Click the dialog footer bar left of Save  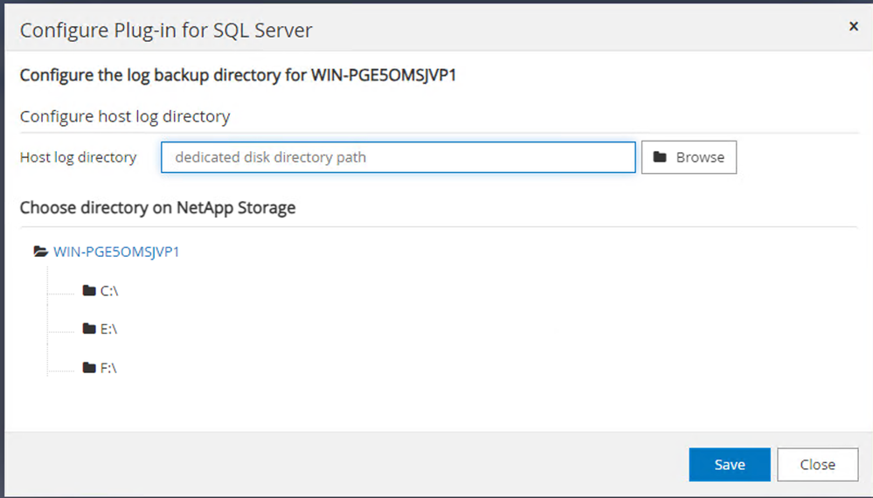[x=350, y=465]
